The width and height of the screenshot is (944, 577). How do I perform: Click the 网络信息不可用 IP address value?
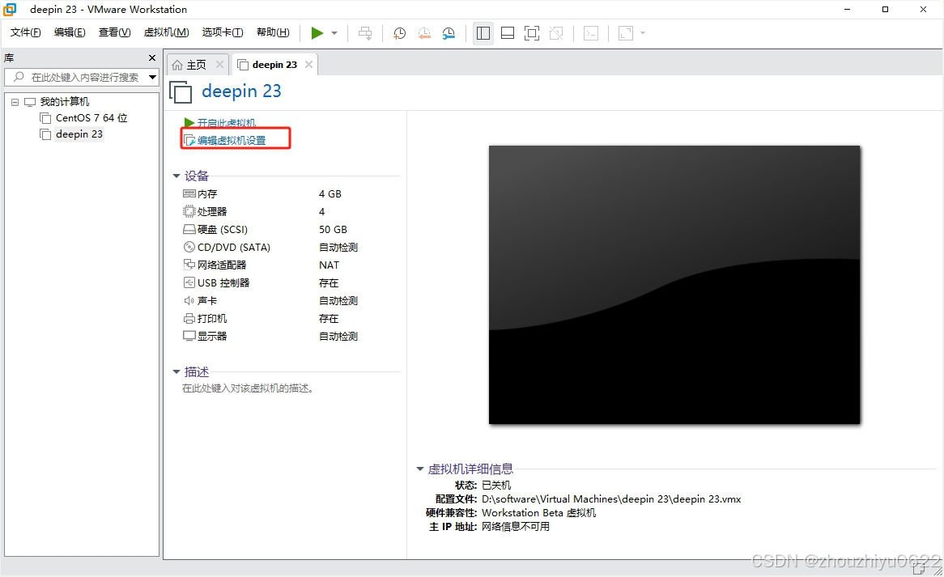[x=516, y=527]
